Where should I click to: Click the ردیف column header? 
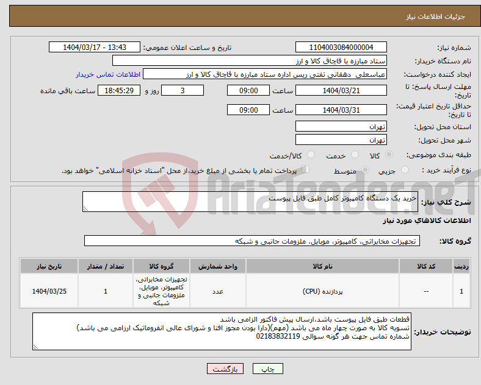(461, 266)
